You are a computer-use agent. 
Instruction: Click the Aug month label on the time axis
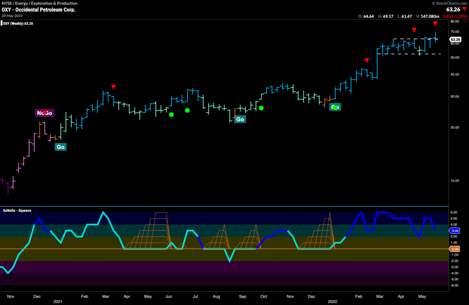[x=216, y=296]
